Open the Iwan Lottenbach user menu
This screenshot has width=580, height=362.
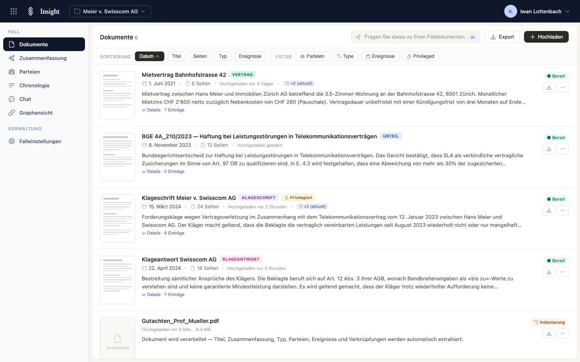(x=537, y=11)
